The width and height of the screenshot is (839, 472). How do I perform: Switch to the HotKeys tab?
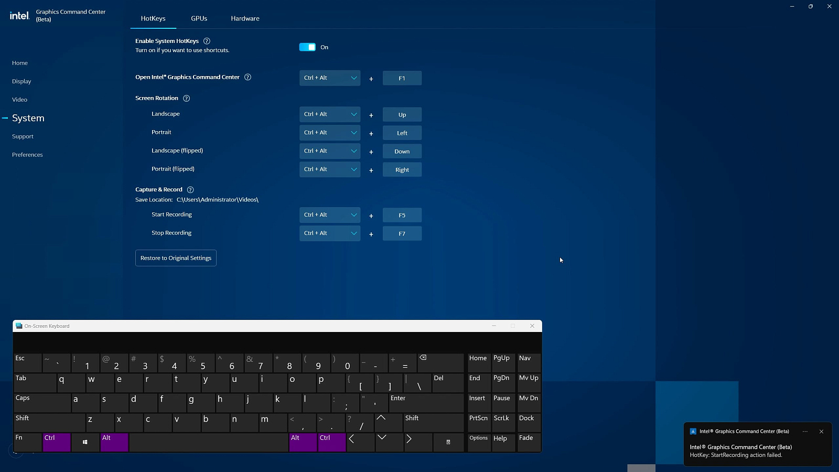coord(153,18)
